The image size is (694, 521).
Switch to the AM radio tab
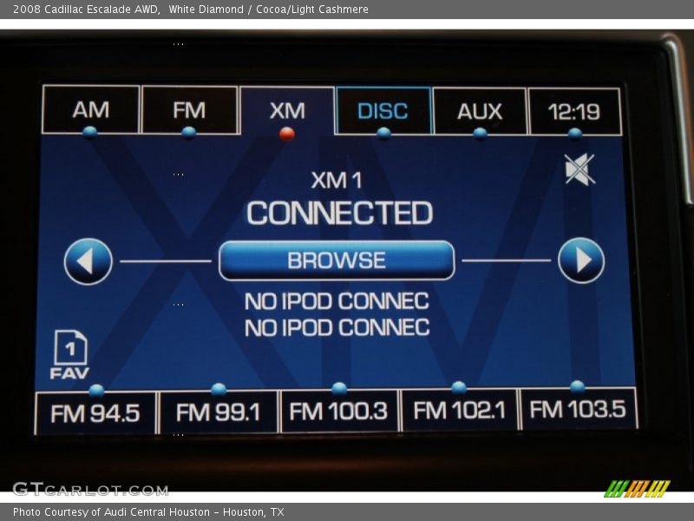(x=91, y=110)
